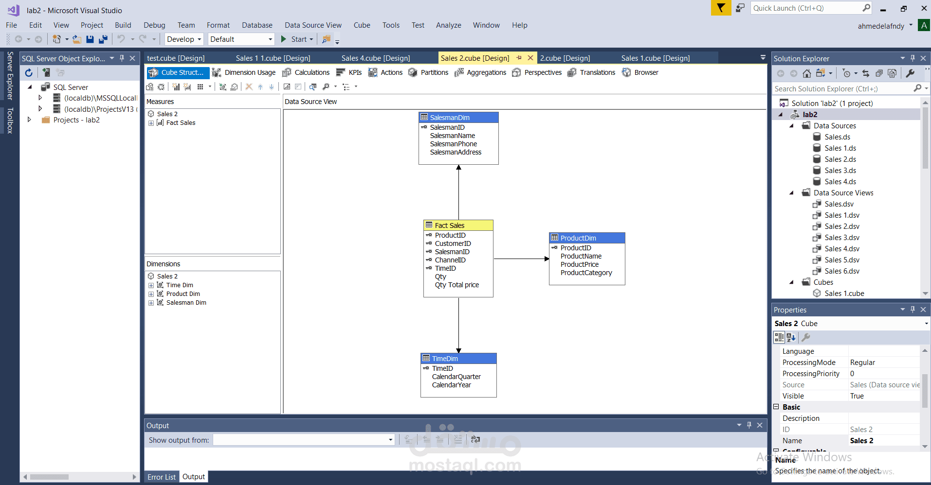Open the Show output from dropdown
Screen dimensions: 931x485
click(389, 439)
